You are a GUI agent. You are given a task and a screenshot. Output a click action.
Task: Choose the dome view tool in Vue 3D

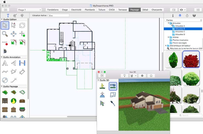102,95
